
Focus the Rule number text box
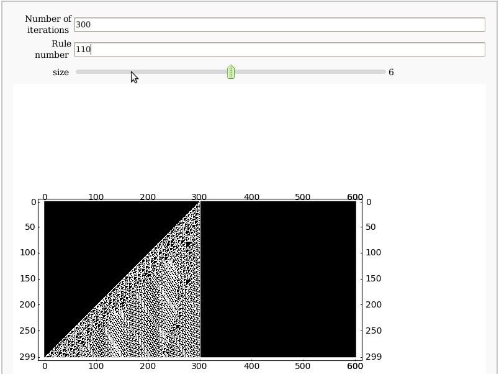[279, 49]
